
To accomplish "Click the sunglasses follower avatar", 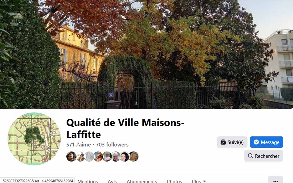I will click(x=98, y=156).
